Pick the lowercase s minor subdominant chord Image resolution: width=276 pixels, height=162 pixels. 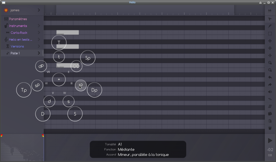68,101
